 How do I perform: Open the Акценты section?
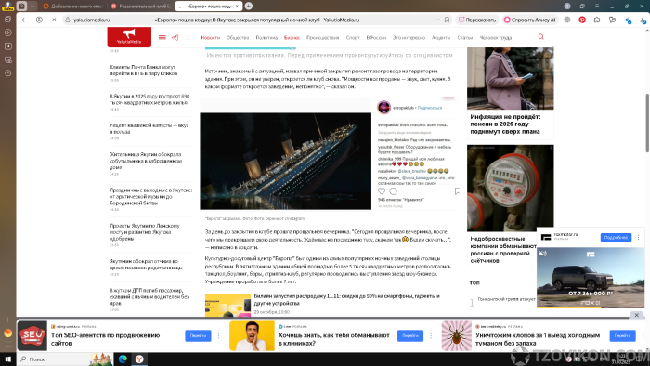coord(441,38)
